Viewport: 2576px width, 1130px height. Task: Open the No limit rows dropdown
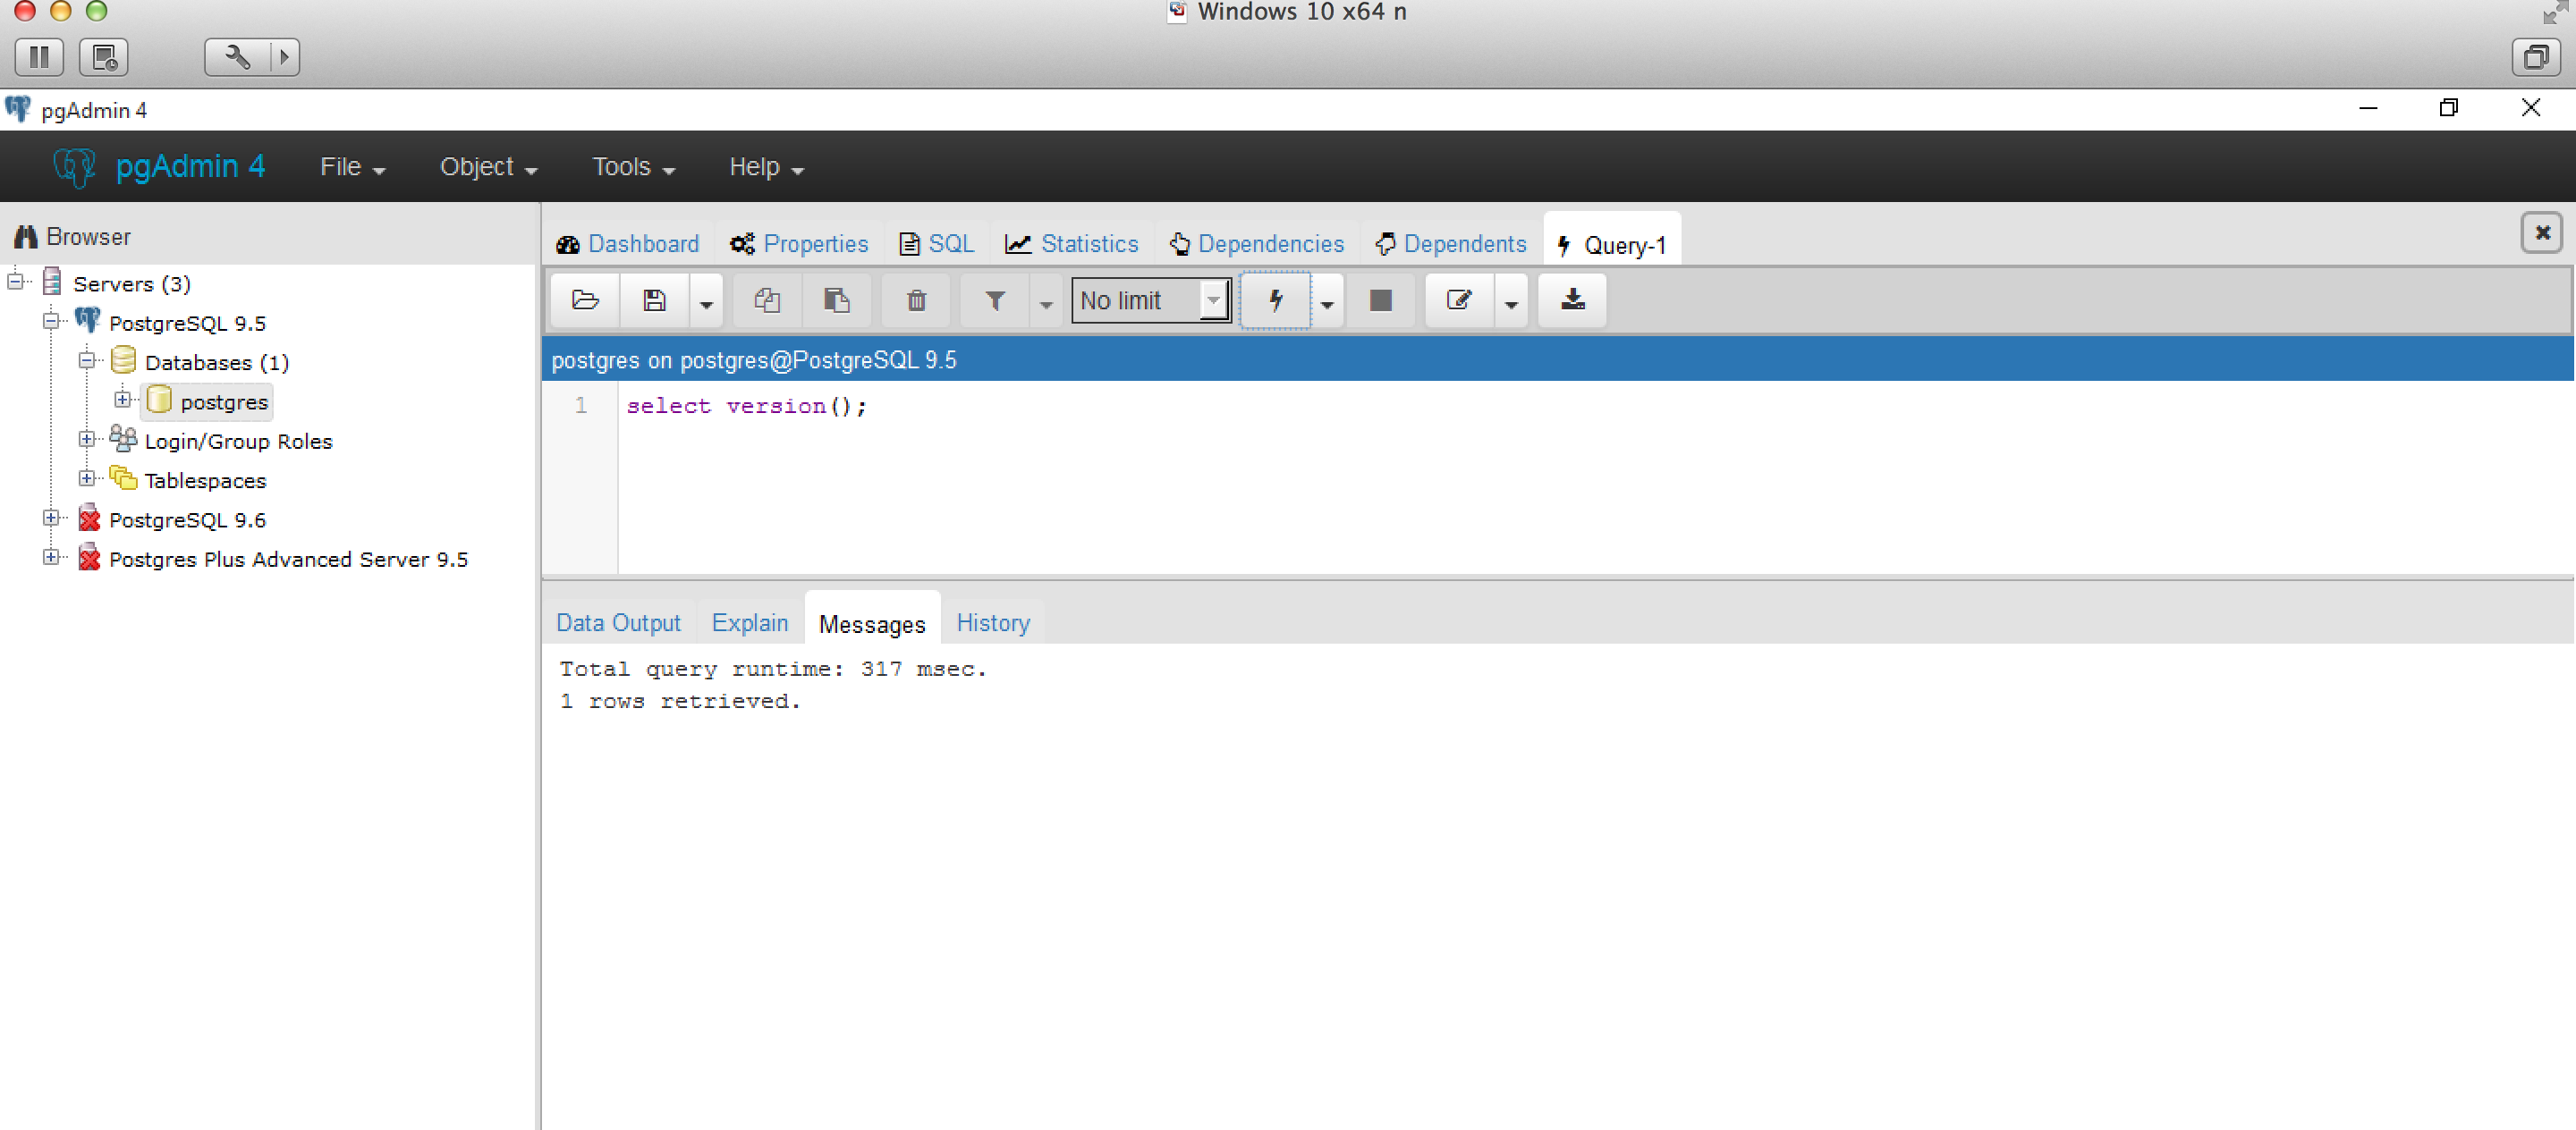coord(1151,299)
